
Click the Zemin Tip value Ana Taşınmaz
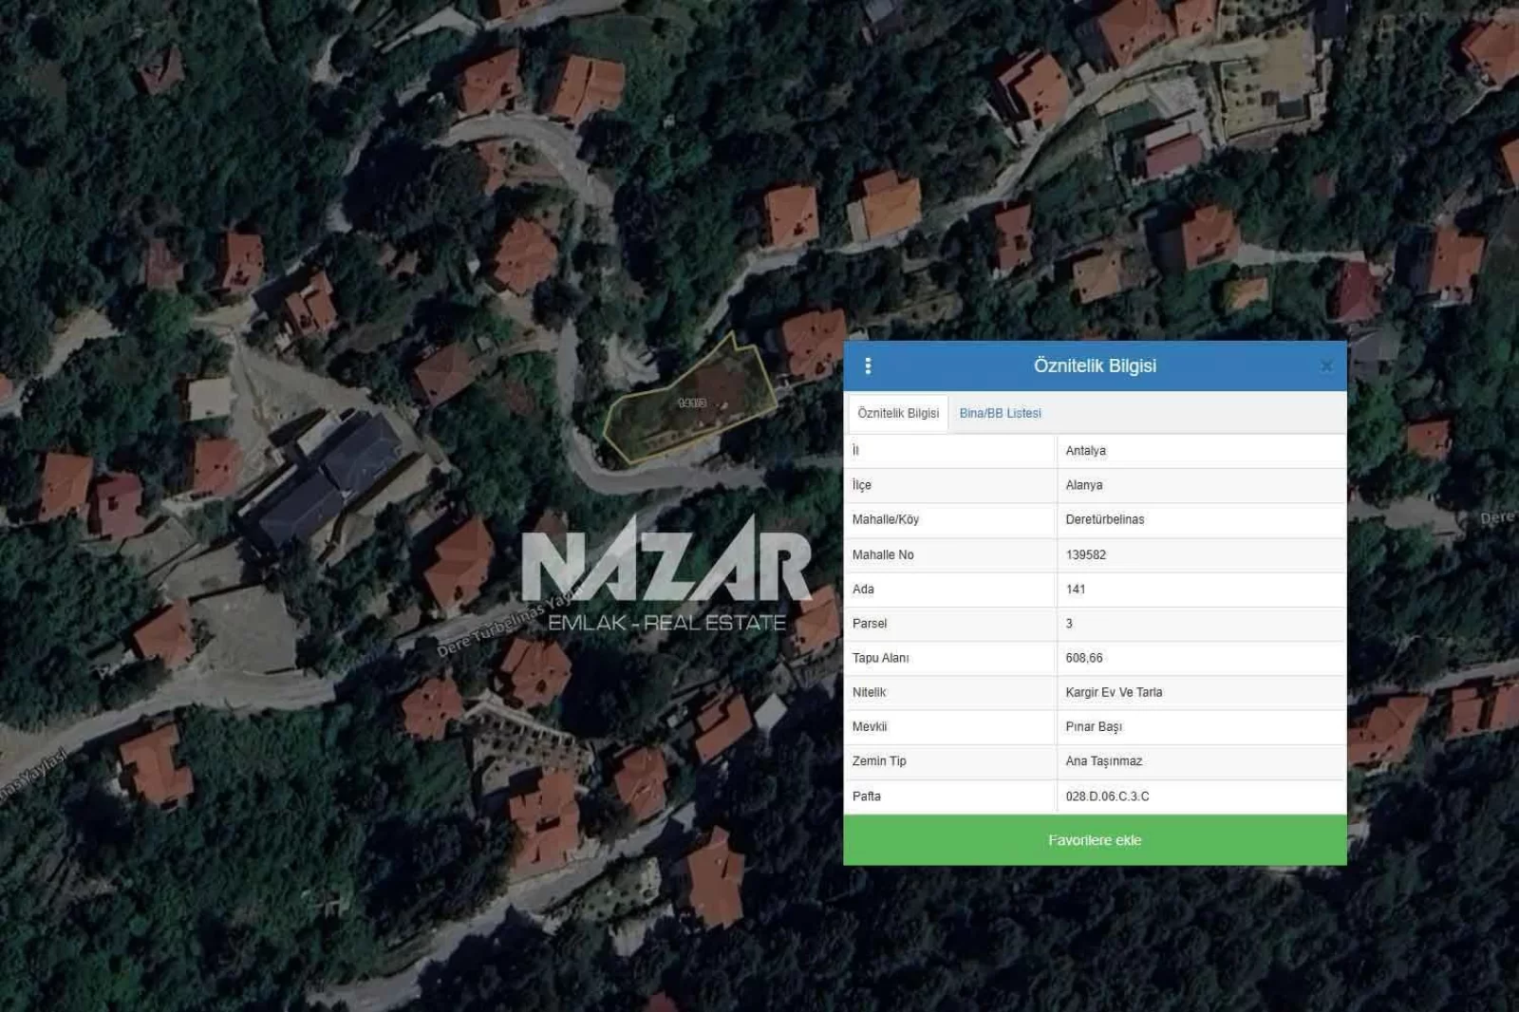(1103, 761)
